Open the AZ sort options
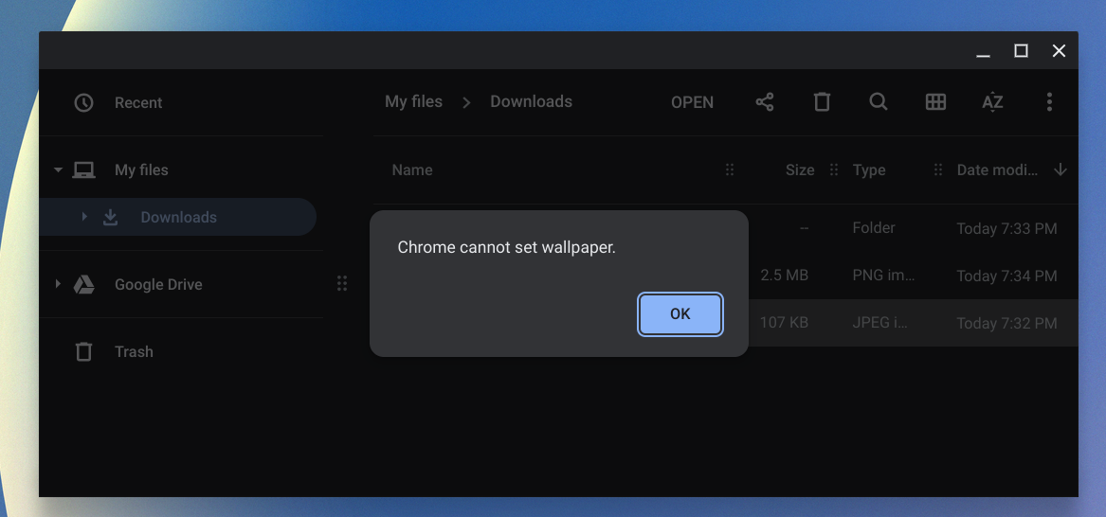 click(x=992, y=102)
